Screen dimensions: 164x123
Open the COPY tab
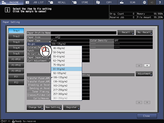coord(106,2)
